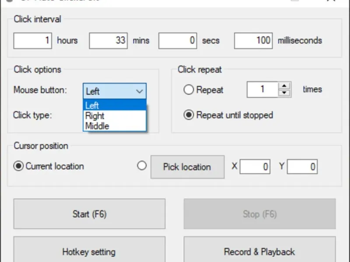
Task: Click the hours input field
Action: tap(33, 41)
